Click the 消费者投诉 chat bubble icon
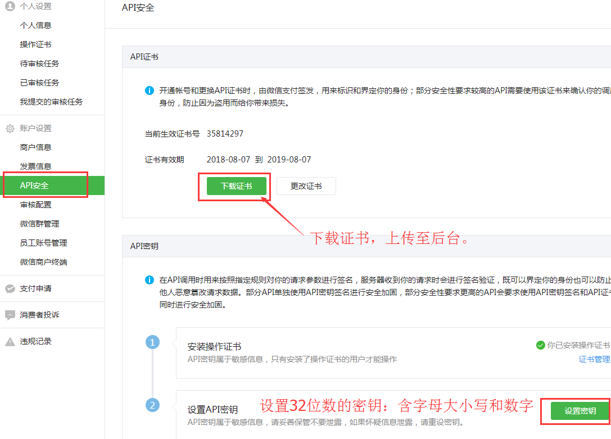611x439 pixels. click(x=10, y=315)
